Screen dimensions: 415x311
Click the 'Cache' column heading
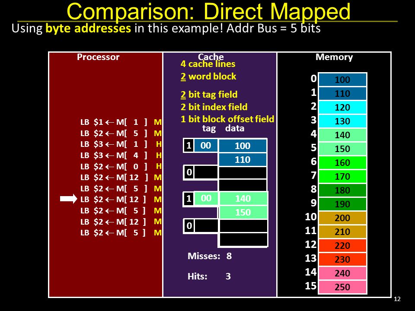(211, 56)
